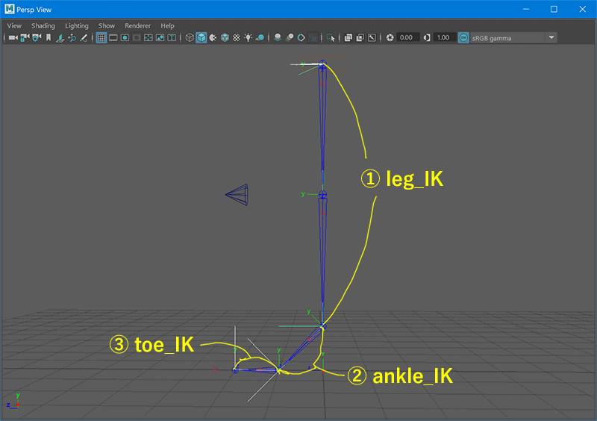Toggle the Gate Mask icon
Image resolution: width=597 pixels, height=421 pixels.
[137, 38]
